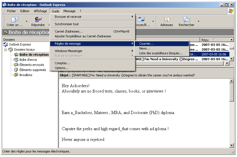
Task: Click the Créer un message toolbar icon
Action: tap(15, 20)
